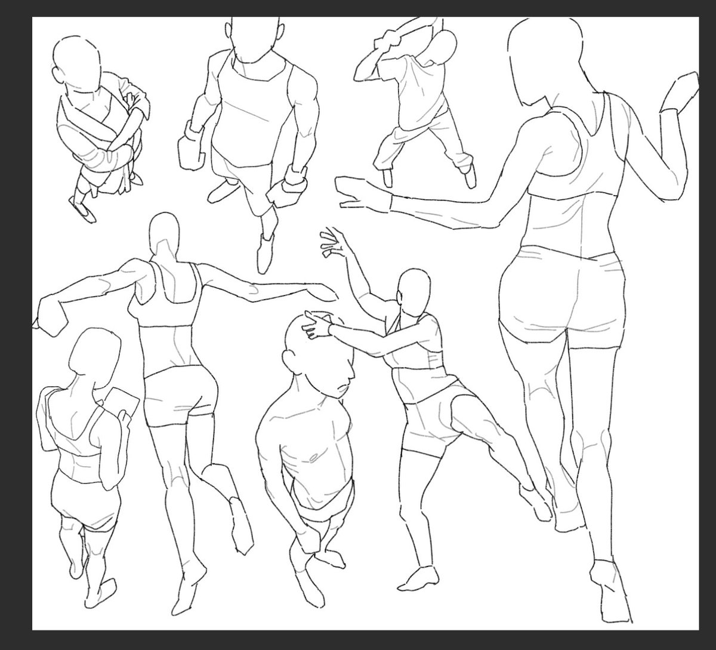The image size is (716, 650).
Task: Click the small figure swinging overhead
Action: 416,101
